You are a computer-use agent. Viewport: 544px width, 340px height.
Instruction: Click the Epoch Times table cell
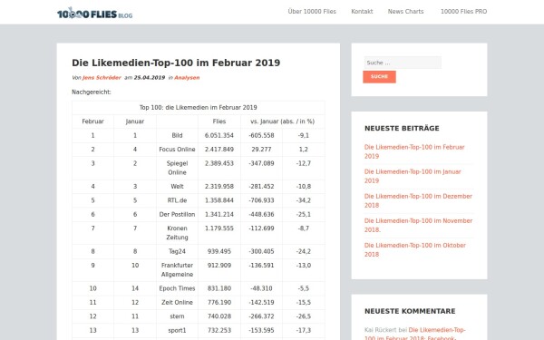[177, 288]
